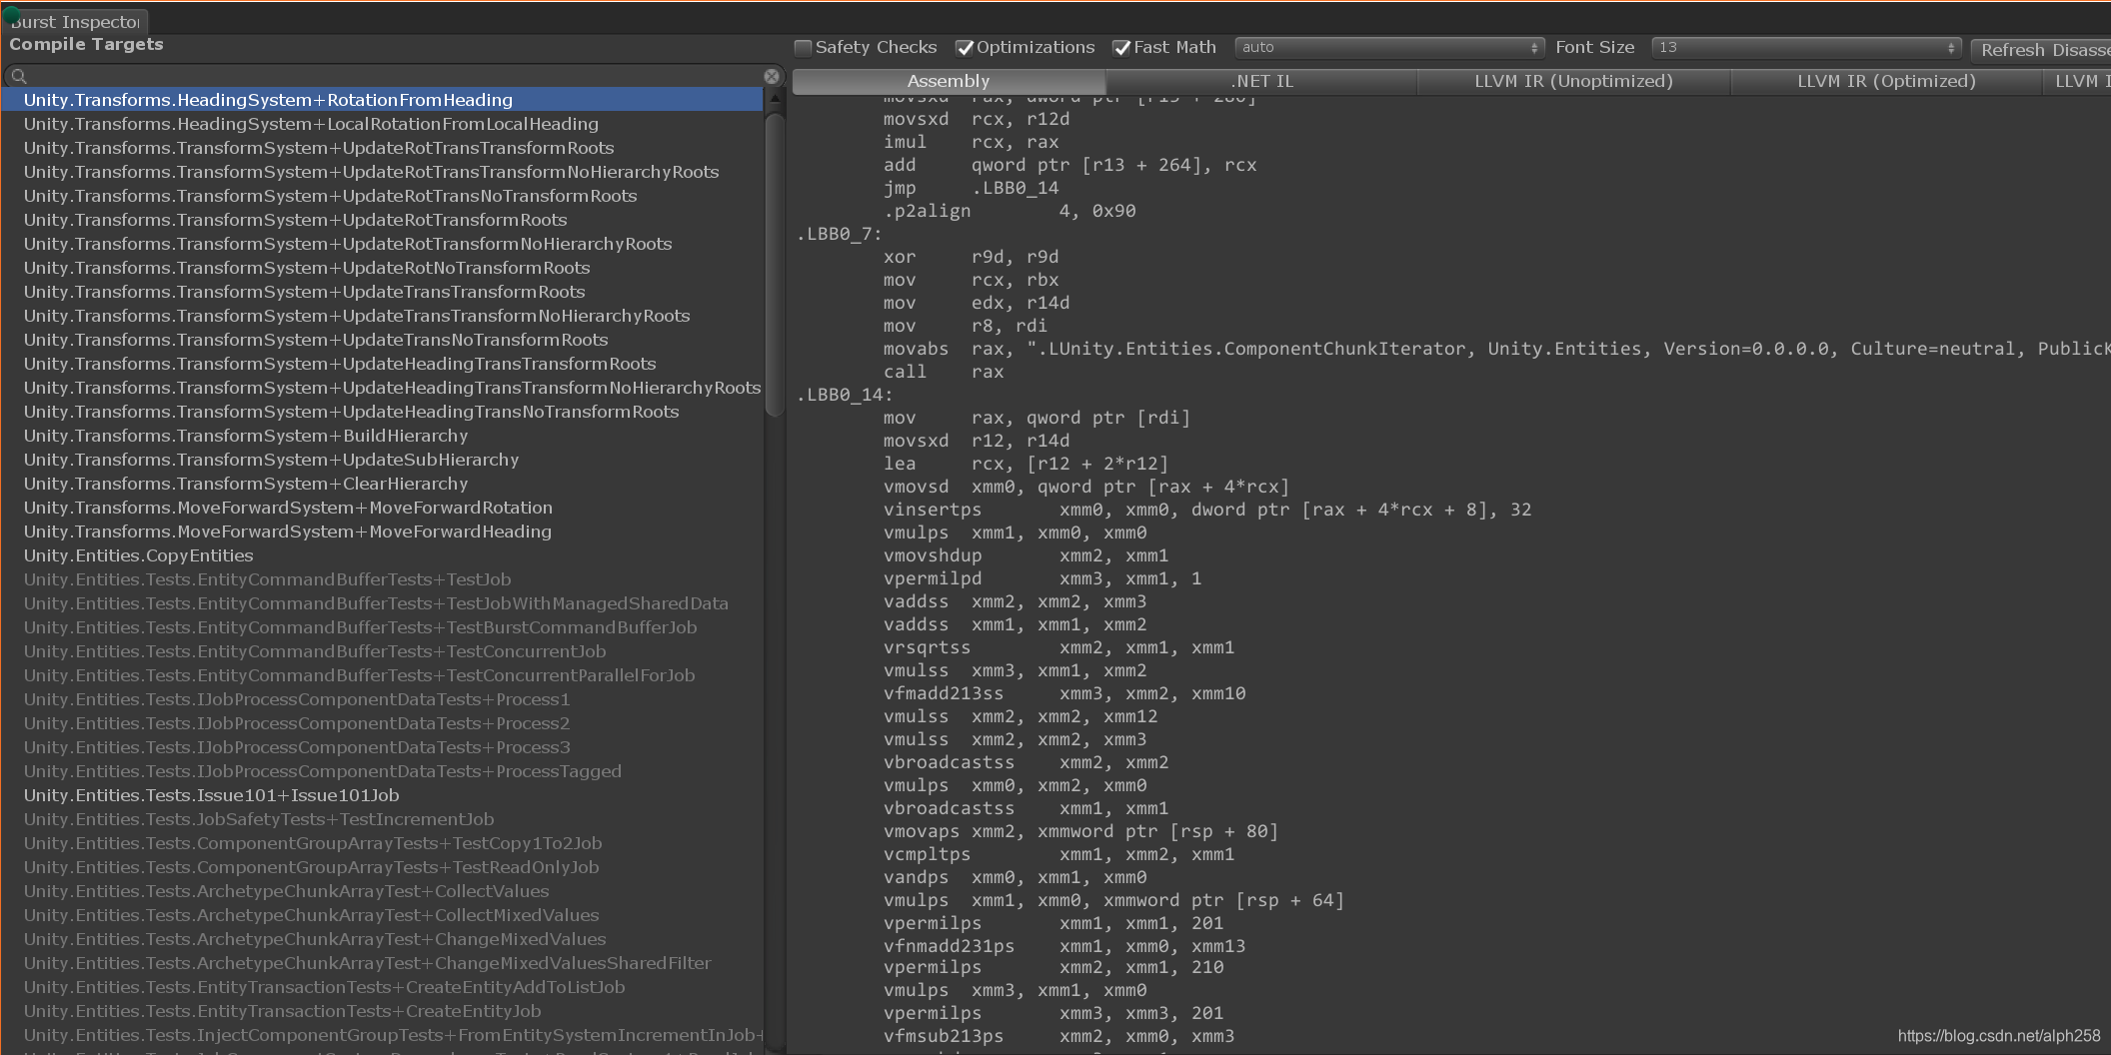Open the LLVM IR (Unoptimized) tab
The image size is (2111, 1055).
click(x=1573, y=81)
